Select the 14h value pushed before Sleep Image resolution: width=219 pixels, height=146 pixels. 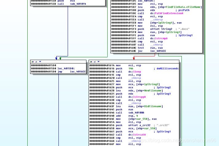131,68
